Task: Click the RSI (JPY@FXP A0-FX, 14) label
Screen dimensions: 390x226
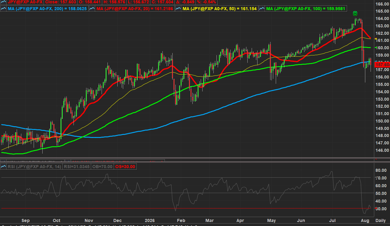Action: (x=35, y=167)
